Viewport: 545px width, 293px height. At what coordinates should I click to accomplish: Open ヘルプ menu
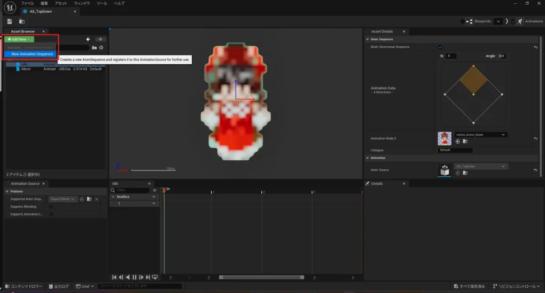[119, 3]
